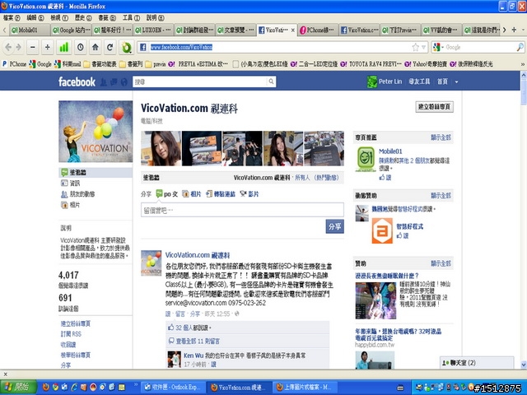This screenshot has height=395, width=527.
Task: Select the po 文 post type icon
Action: pos(159,193)
